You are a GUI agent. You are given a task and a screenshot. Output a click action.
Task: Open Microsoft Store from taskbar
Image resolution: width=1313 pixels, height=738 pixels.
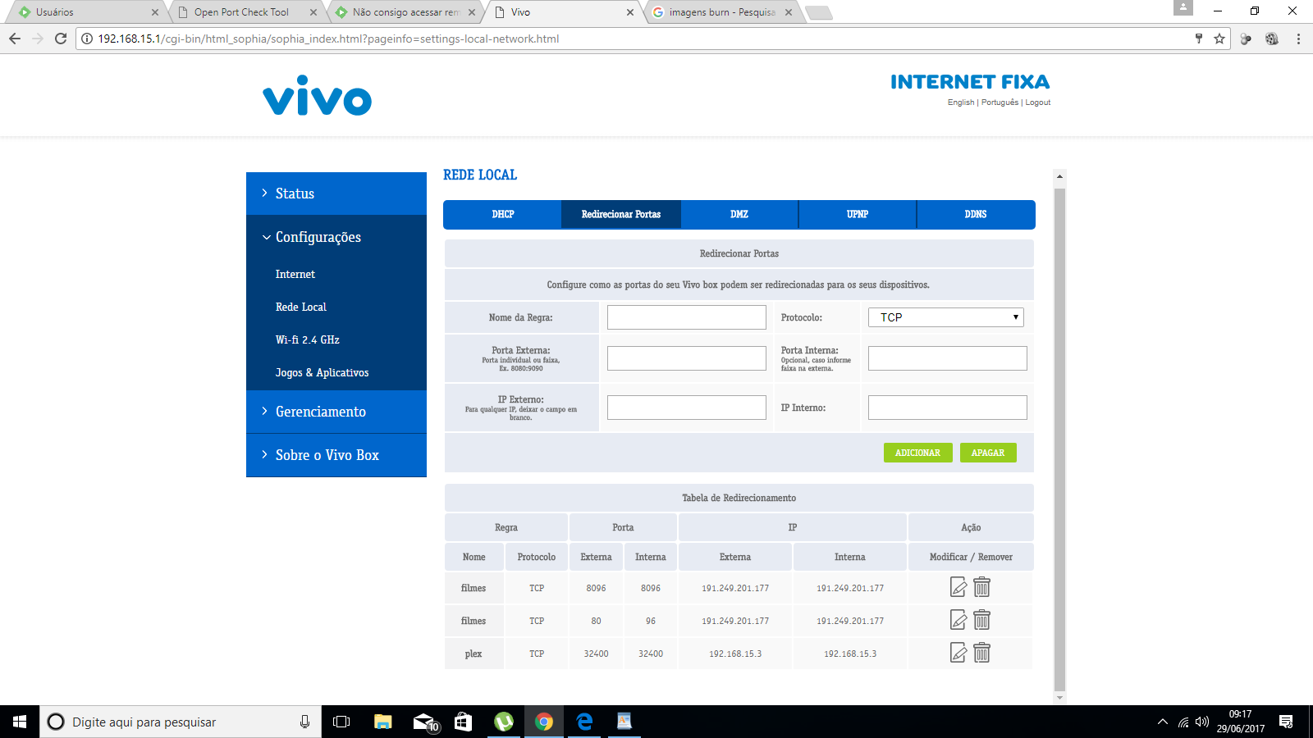tap(464, 722)
